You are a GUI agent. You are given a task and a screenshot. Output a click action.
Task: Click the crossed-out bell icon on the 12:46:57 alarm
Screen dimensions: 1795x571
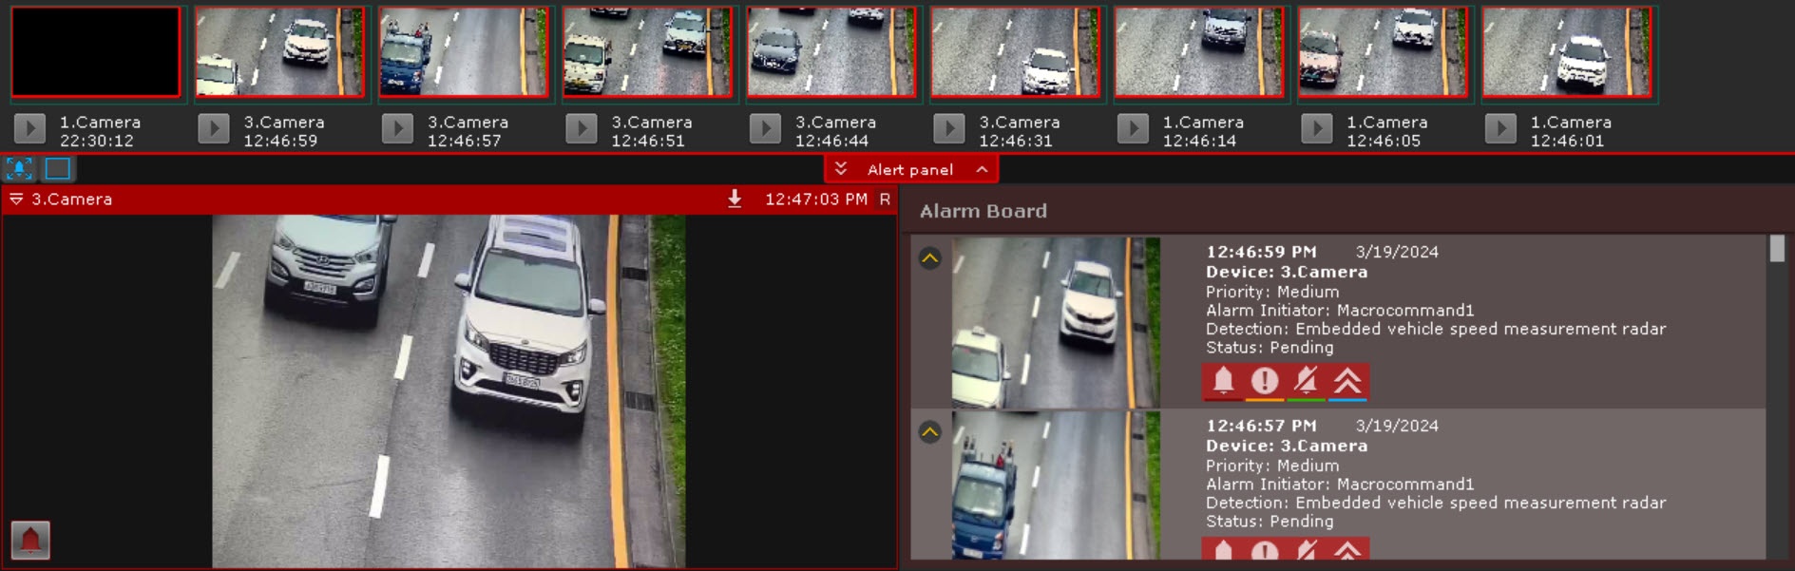pyautogui.click(x=1307, y=550)
